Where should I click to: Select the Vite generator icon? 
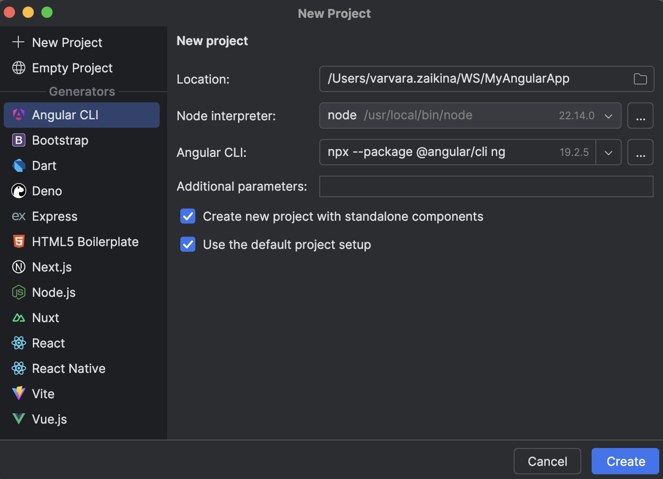(18, 394)
